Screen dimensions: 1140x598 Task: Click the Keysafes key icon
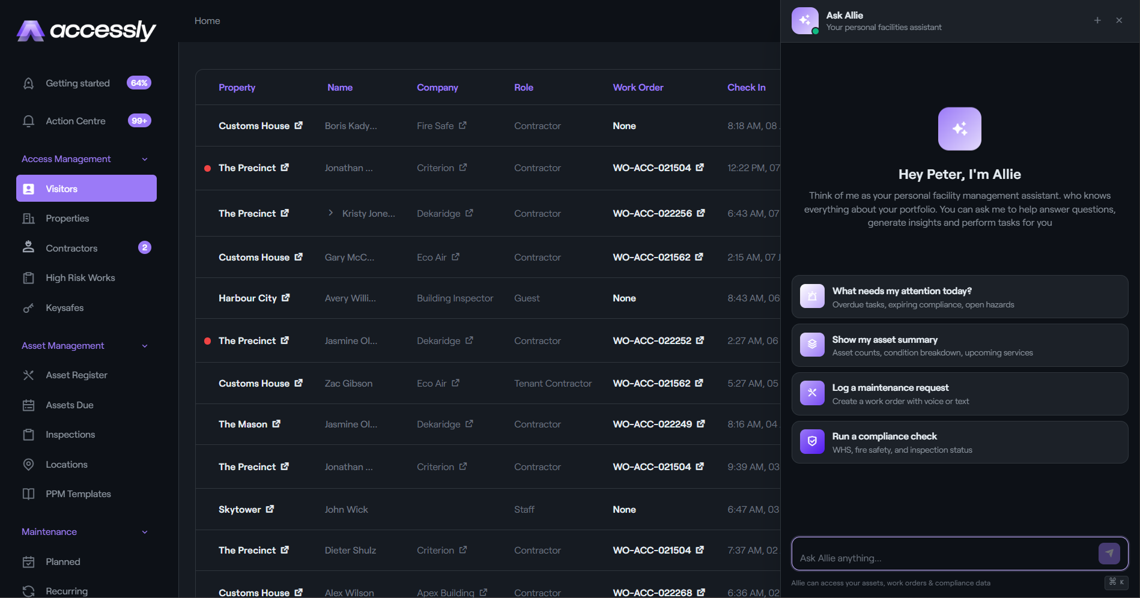pos(28,308)
